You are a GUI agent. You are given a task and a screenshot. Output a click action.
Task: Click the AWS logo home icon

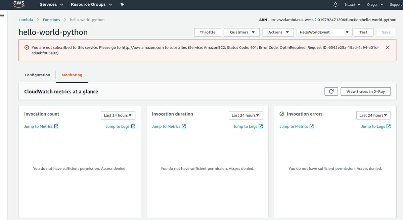(19, 4)
